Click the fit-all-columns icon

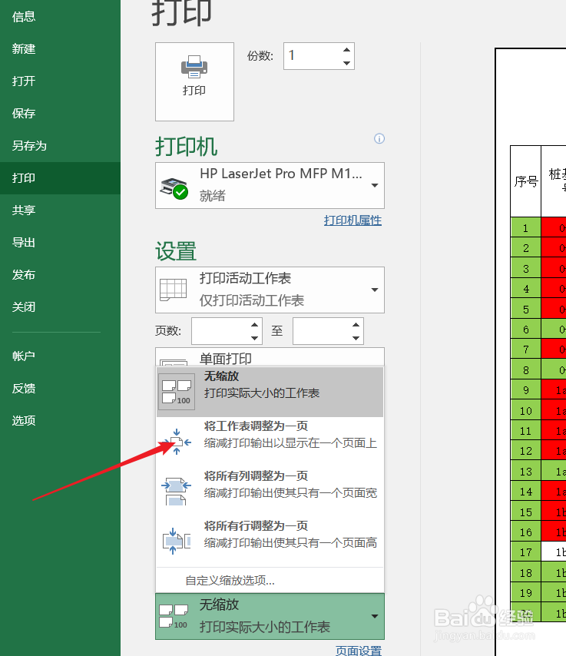point(176,491)
